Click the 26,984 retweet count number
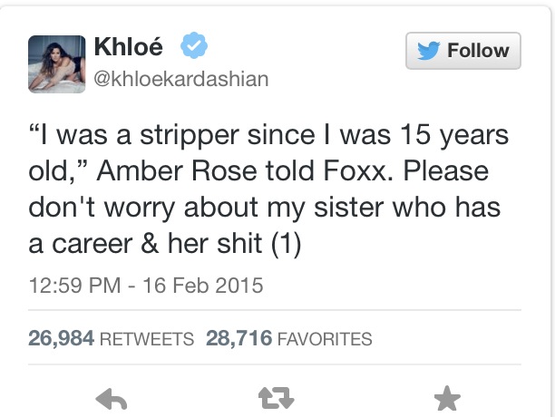 click(x=60, y=339)
